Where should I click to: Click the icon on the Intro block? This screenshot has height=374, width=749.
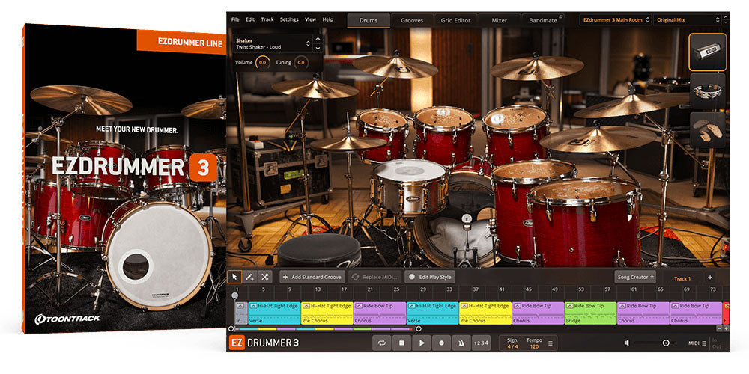tap(240, 306)
